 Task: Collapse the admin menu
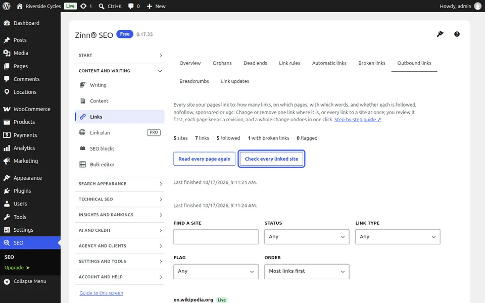tap(30, 281)
